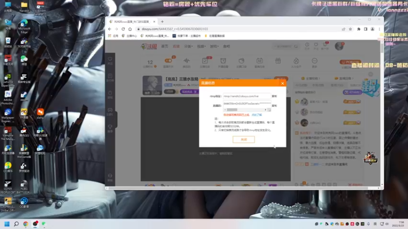Copy the rtmp address in the dialog
408x229 pixels.
pos(274,96)
